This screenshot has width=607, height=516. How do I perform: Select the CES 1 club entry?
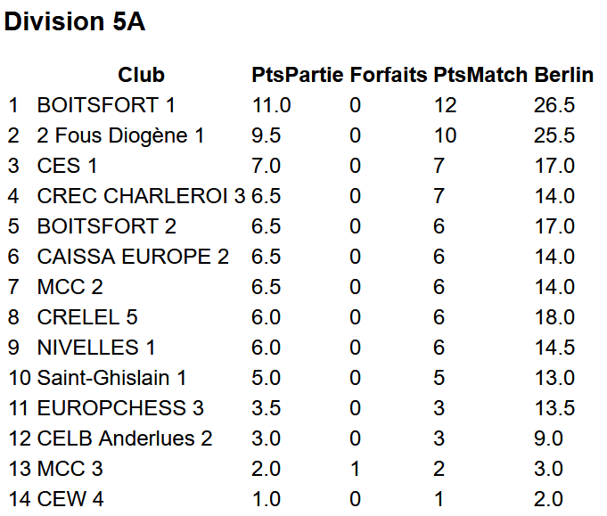(x=67, y=166)
